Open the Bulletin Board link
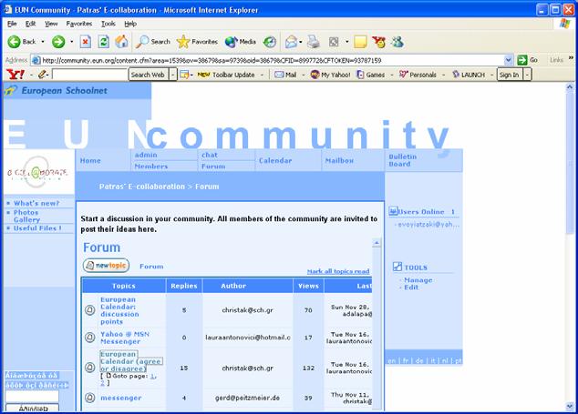Viewport: 578px width, 414px height. (x=403, y=160)
